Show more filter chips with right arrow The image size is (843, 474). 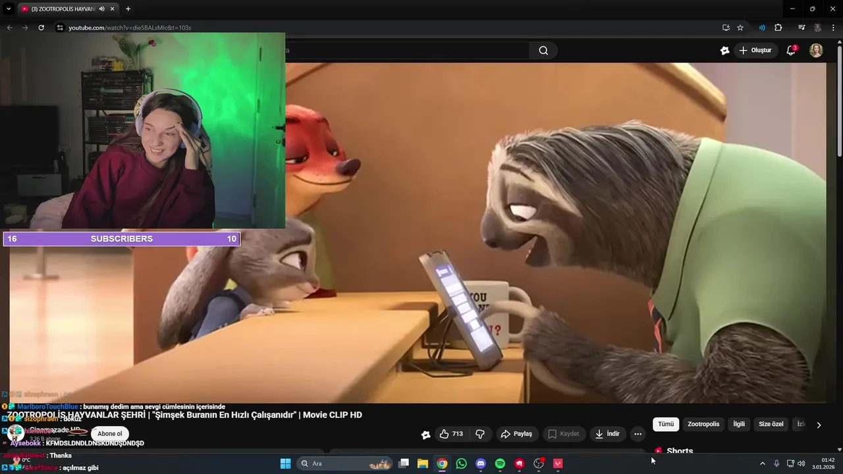coord(819,425)
